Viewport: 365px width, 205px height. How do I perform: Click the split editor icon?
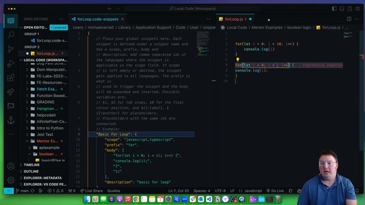[x=349, y=19]
